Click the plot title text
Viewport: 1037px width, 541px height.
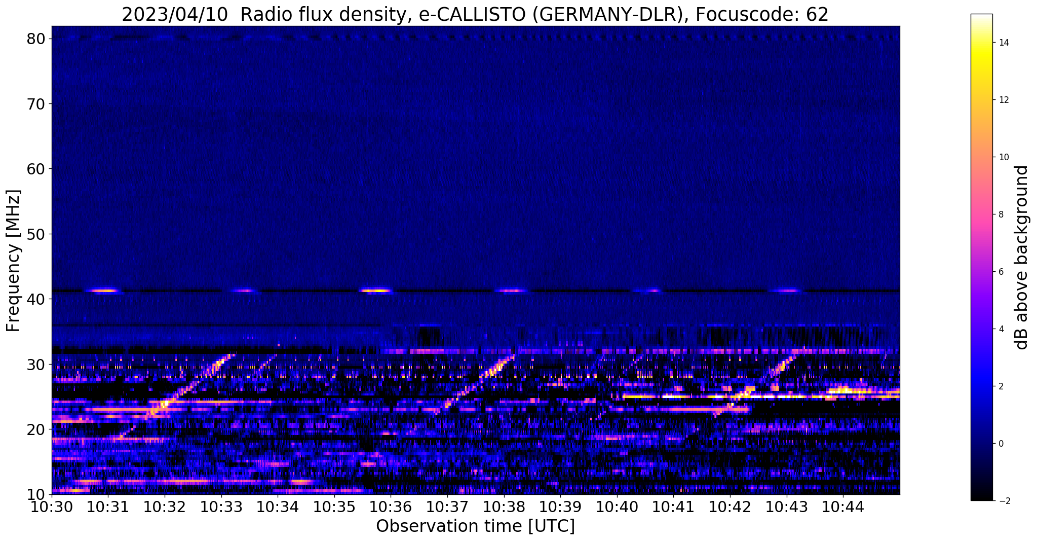pos(475,14)
